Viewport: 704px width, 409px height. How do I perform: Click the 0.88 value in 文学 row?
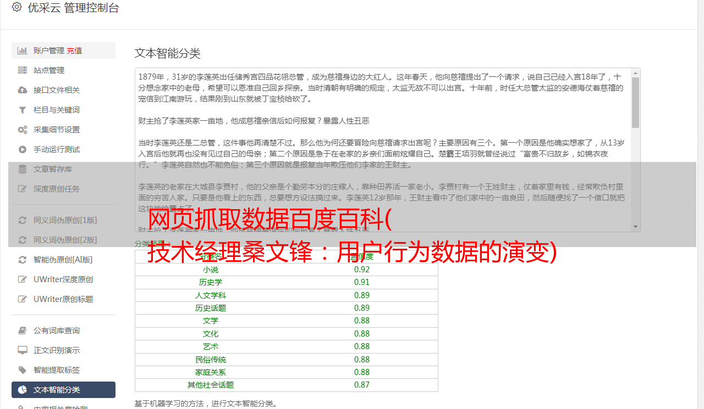pyautogui.click(x=362, y=321)
